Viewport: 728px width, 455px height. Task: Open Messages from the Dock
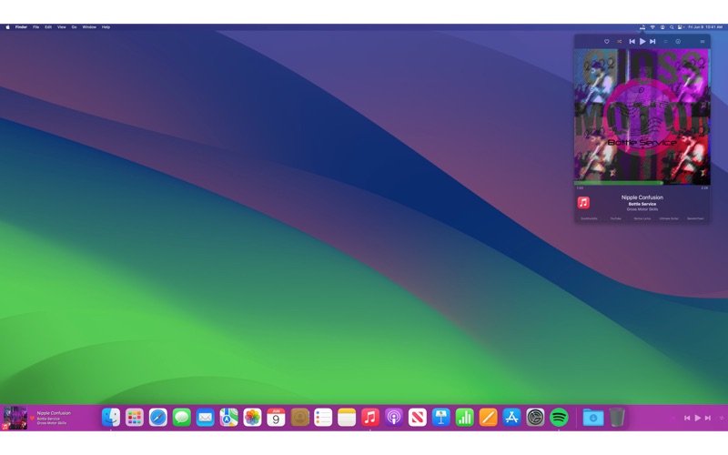181,417
